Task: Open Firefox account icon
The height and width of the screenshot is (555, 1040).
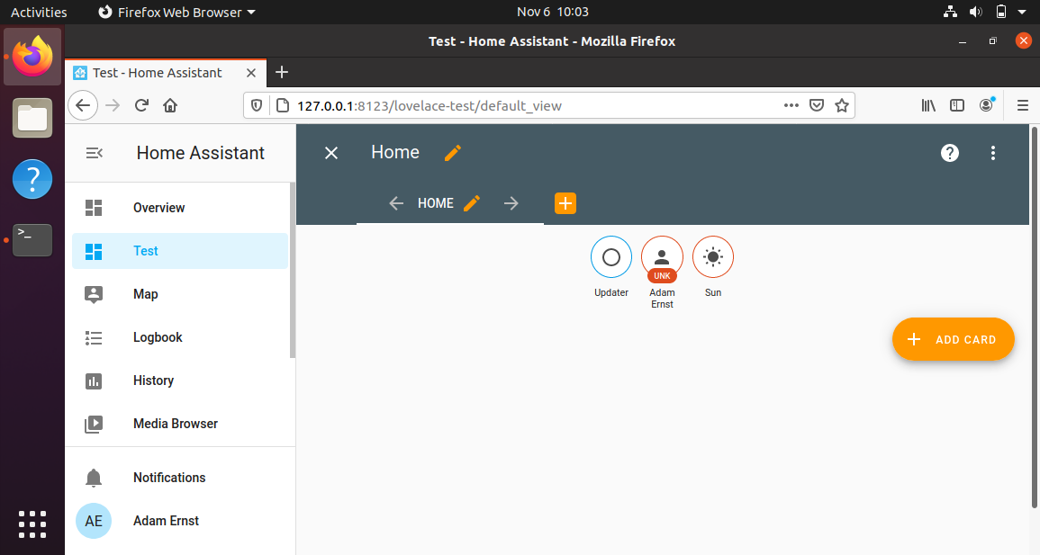Action: pyautogui.click(x=987, y=104)
